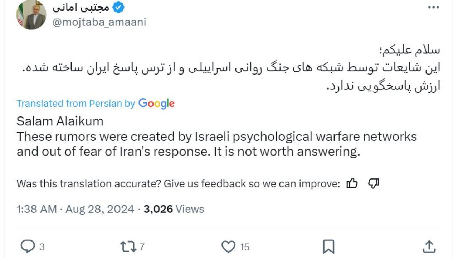View the 3,026 Views analytics
Viewport: 458px width, 258px height.
(x=174, y=209)
